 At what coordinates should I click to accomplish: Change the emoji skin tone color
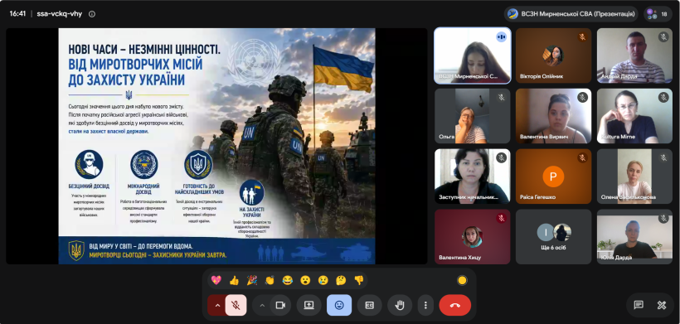[462, 280]
